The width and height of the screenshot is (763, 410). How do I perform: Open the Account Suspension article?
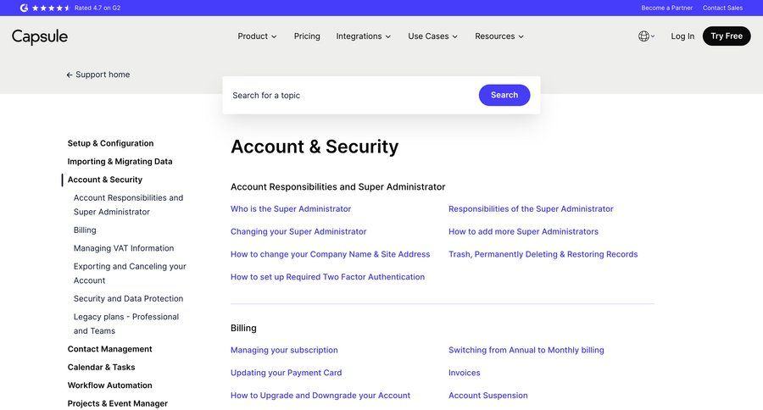488,396
